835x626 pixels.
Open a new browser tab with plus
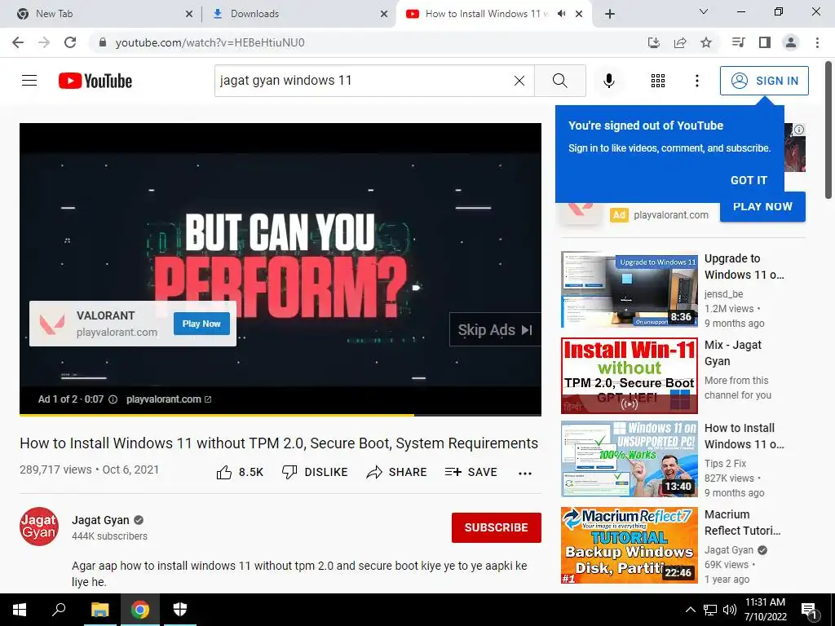pos(610,14)
